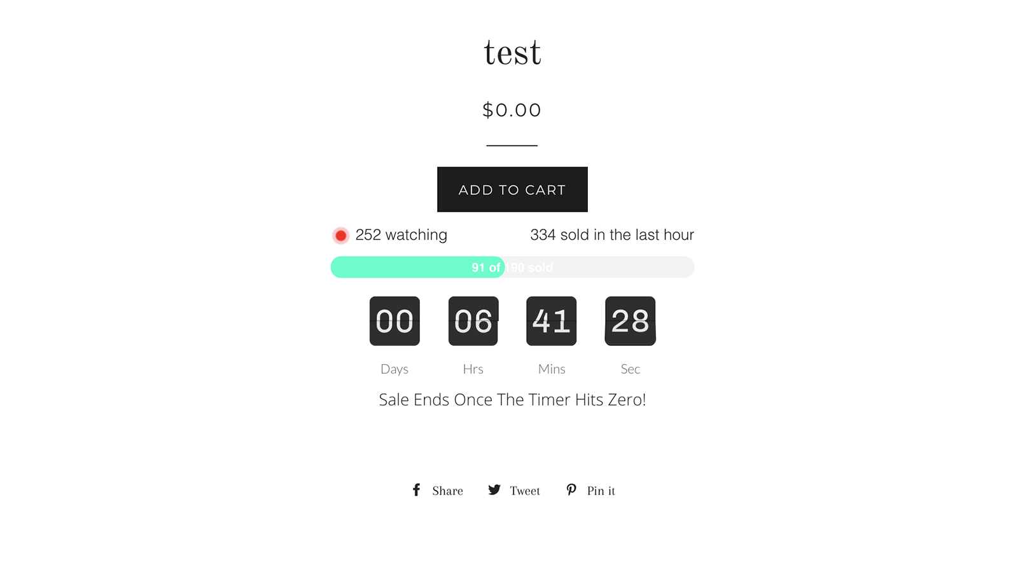Click the Facebook share icon

point(415,490)
